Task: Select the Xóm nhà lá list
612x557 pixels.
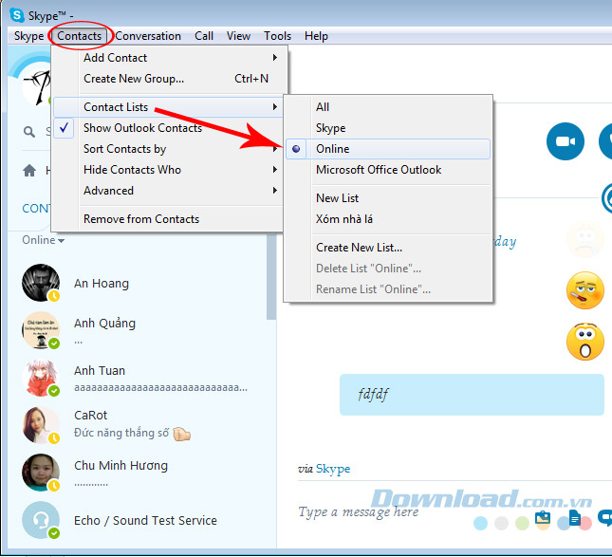Action: [387, 219]
